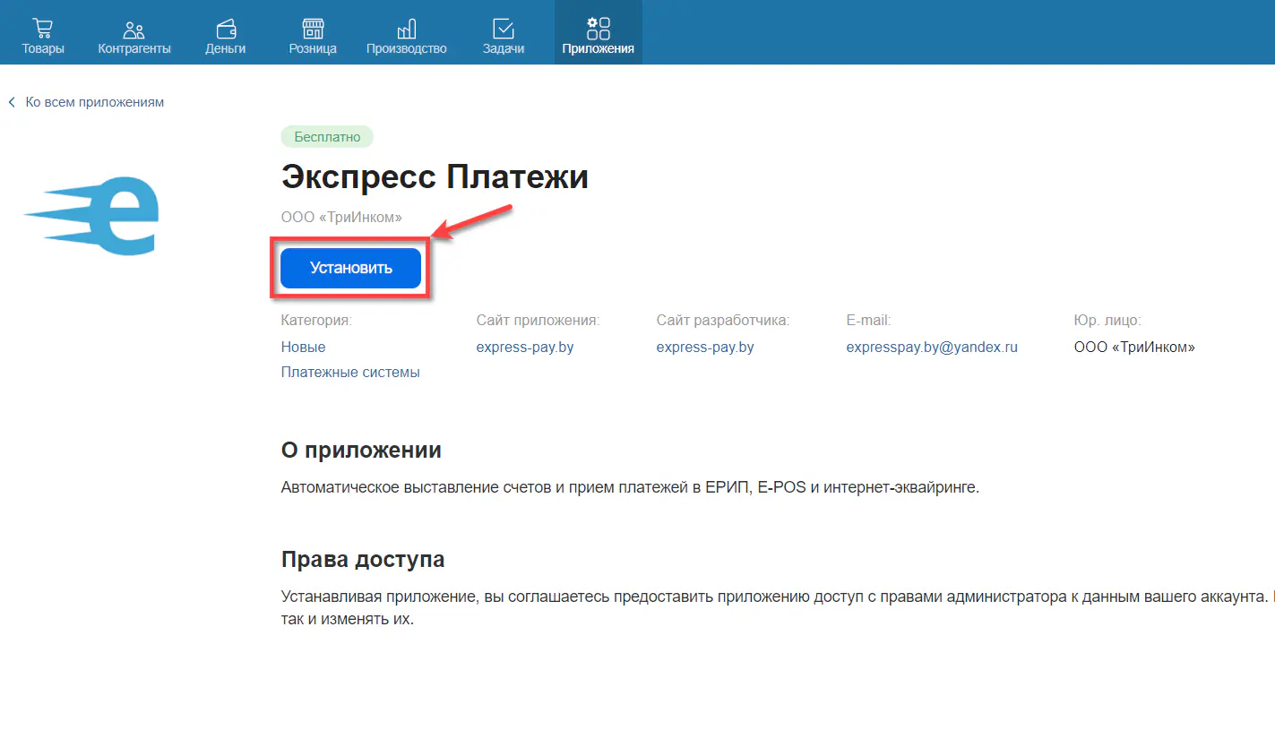This screenshot has height=730, width=1275.
Task: Click the expresspay.by@yandex.ru email link
Action: [931, 347]
